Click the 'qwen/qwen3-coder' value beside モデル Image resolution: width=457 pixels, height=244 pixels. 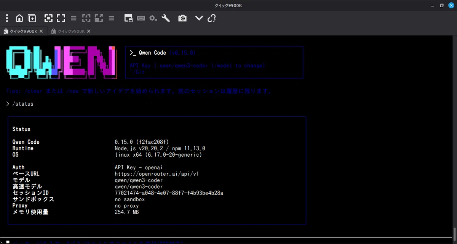click(x=139, y=180)
